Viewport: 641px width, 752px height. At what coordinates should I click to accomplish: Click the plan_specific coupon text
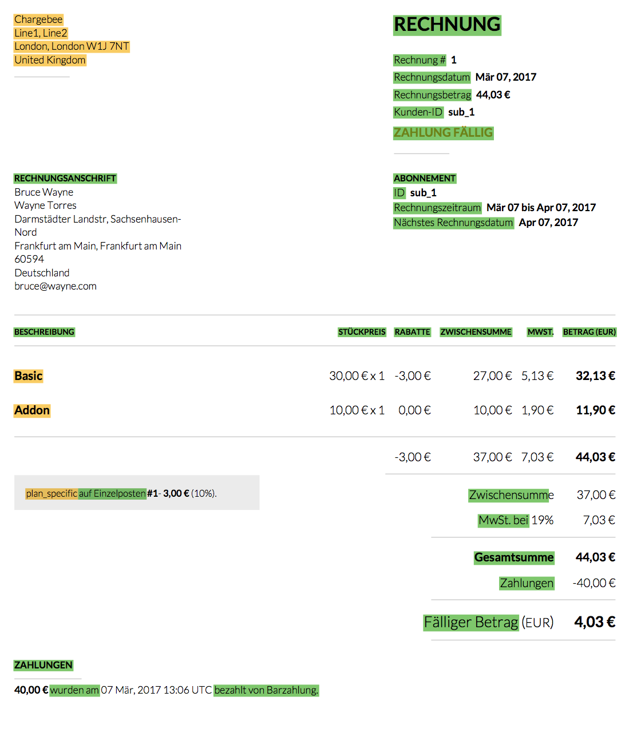(52, 493)
